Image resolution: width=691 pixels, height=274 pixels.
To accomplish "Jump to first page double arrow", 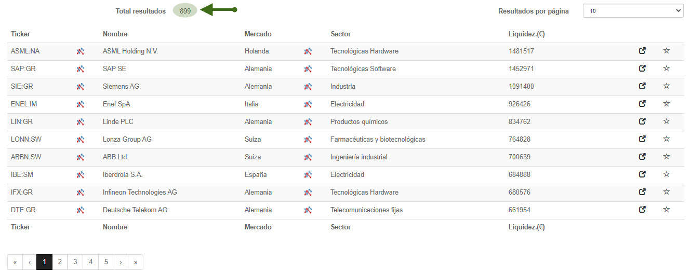I will (15, 262).
